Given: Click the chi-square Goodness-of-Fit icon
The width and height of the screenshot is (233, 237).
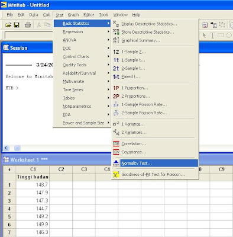Looking at the screenshot, I should [x=116, y=174].
